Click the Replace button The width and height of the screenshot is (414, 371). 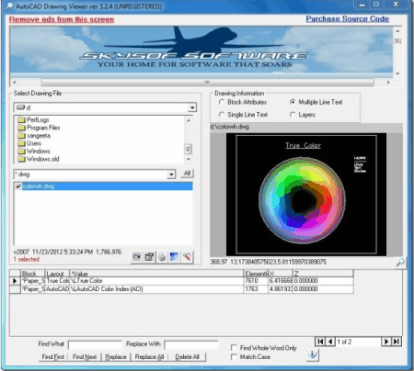(116, 357)
